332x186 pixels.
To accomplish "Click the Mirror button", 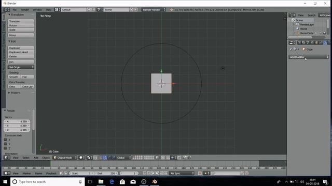I will 21,35.
